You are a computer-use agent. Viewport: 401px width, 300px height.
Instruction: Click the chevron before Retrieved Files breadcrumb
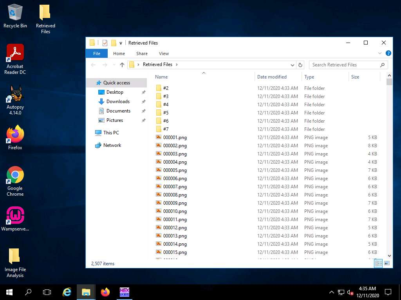(x=138, y=64)
